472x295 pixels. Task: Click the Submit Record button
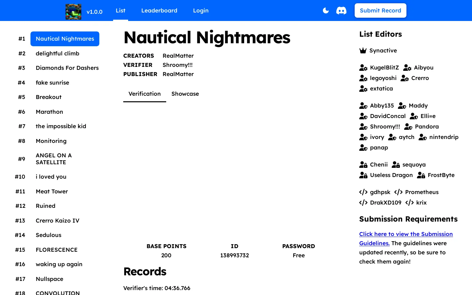381,10
